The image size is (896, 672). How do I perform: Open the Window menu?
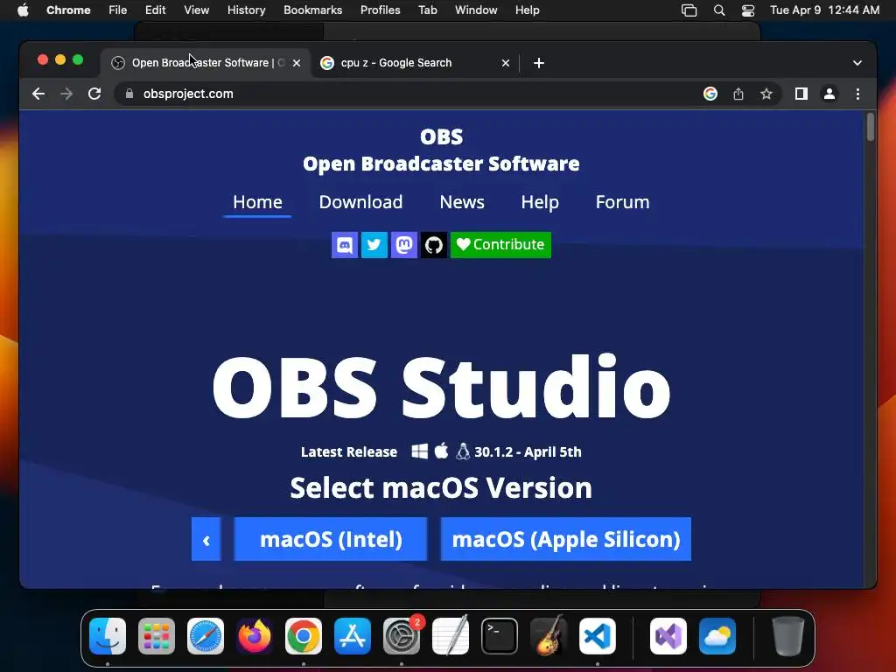coord(476,10)
